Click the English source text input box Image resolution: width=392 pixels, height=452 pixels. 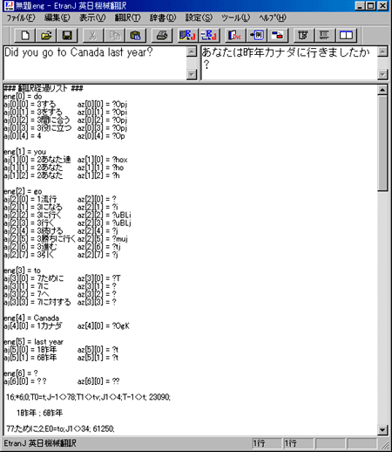tap(95, 63)
